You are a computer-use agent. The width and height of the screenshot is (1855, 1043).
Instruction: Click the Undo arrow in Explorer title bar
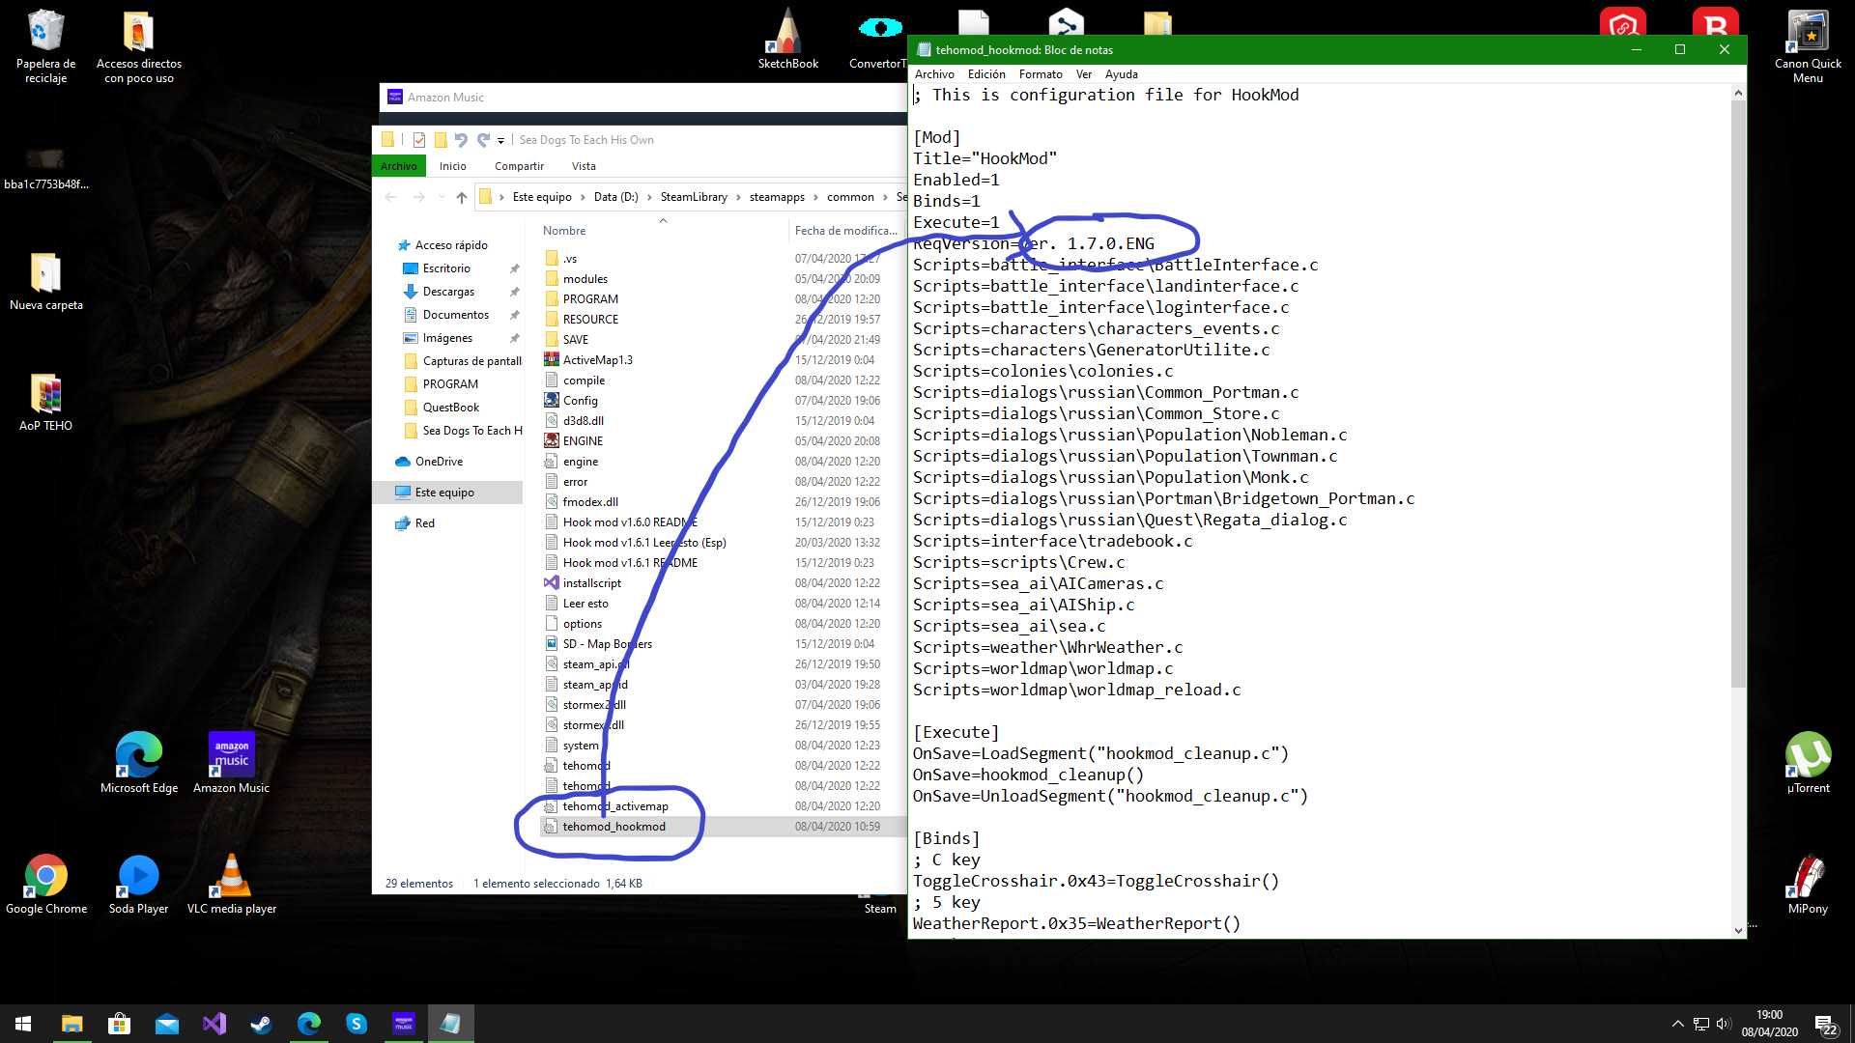tap(461, 140)
